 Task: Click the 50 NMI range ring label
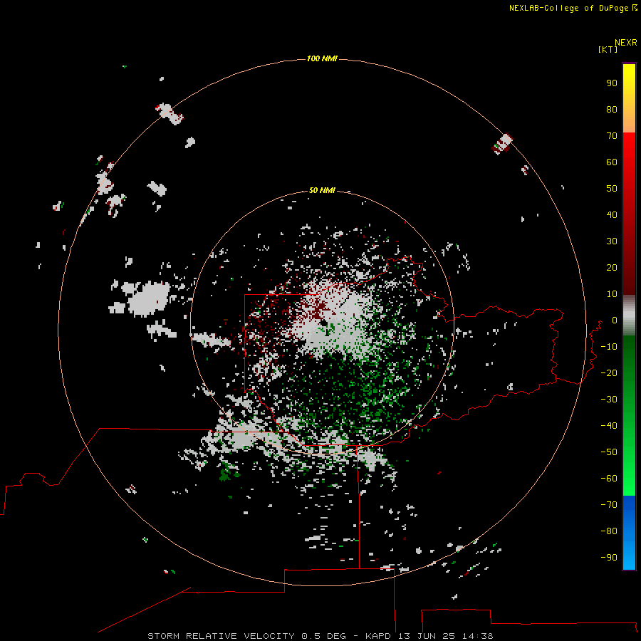(x=322, y=190)
